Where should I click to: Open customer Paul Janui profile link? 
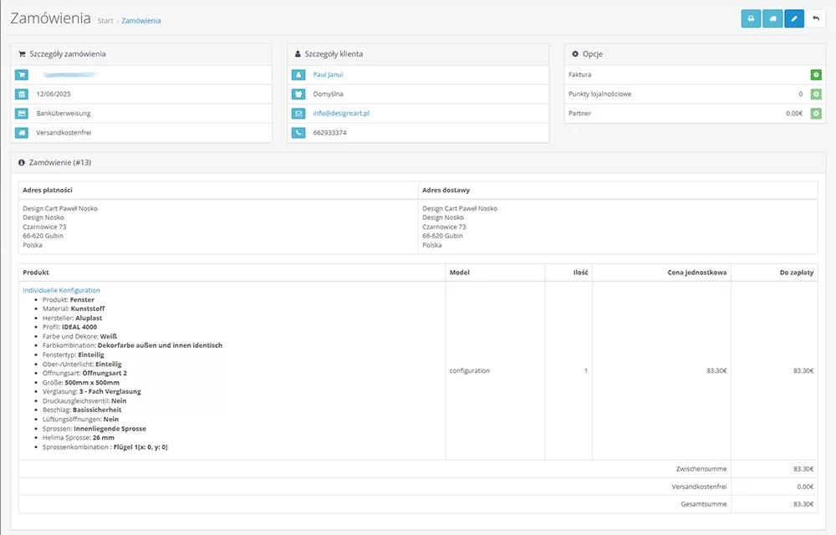[328, 75]
